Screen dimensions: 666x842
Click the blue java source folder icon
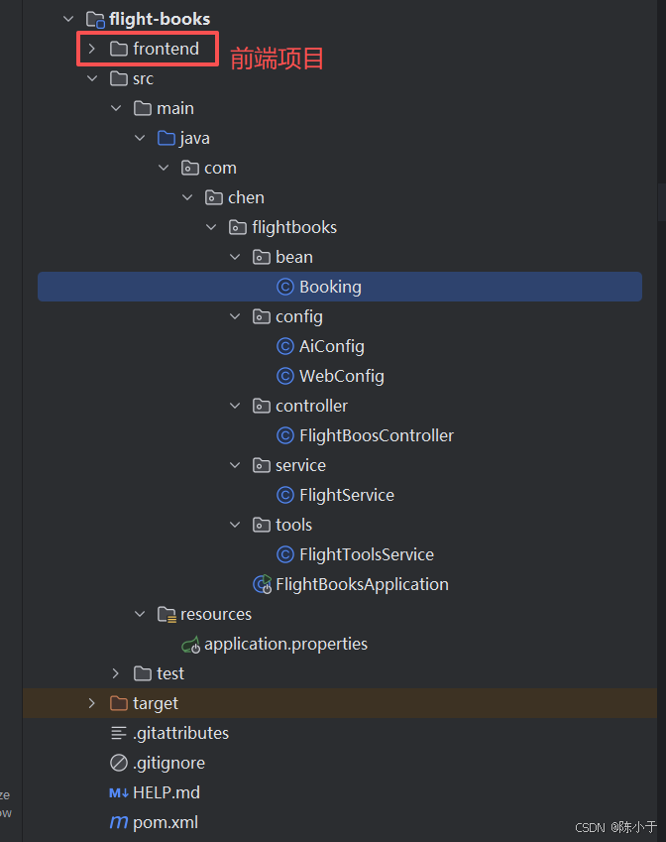pyautogui.click(x=166, y=138)
